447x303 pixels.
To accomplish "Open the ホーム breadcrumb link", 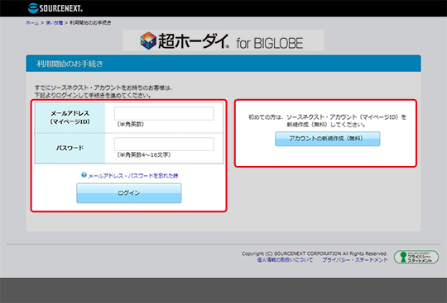I will coord(32,23).
